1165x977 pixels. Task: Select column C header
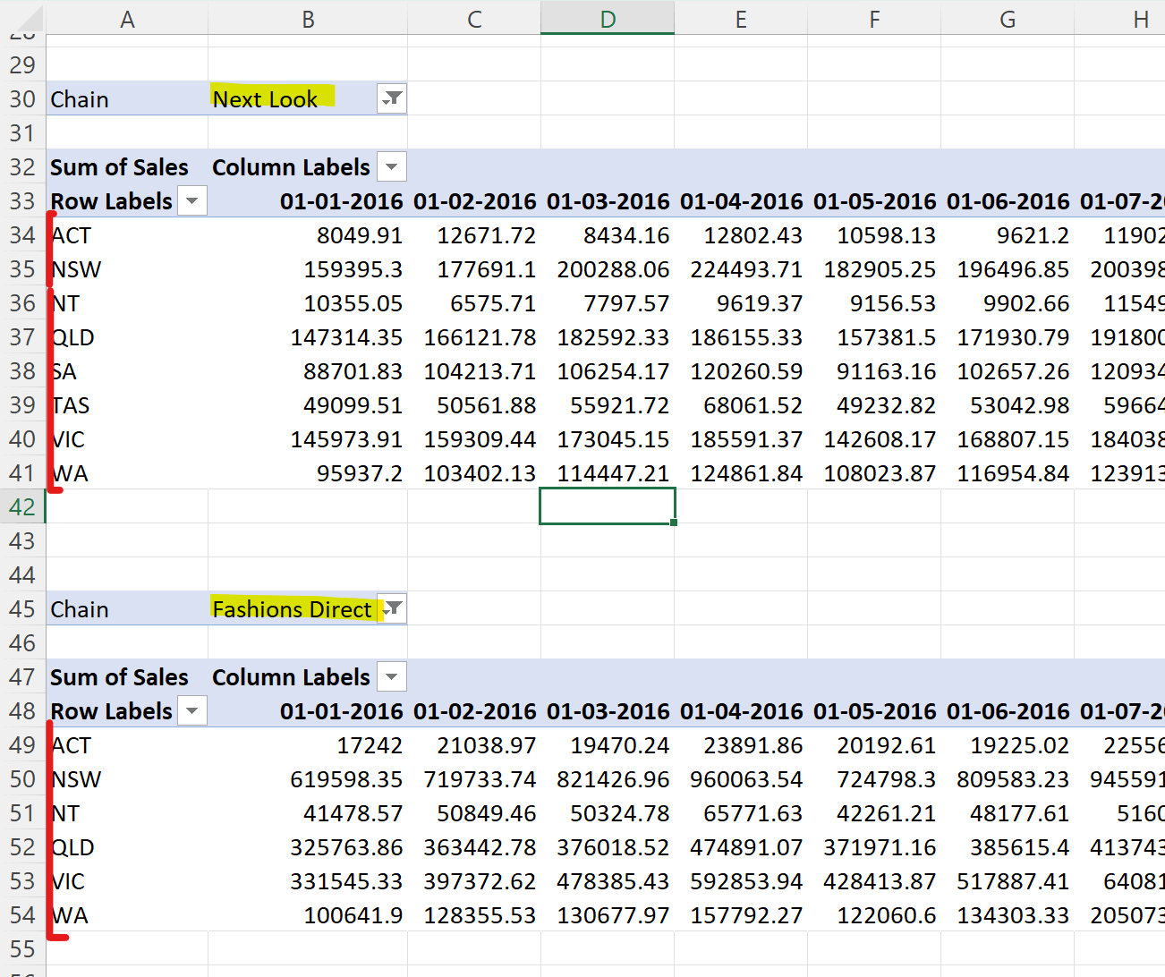point(474,19)
